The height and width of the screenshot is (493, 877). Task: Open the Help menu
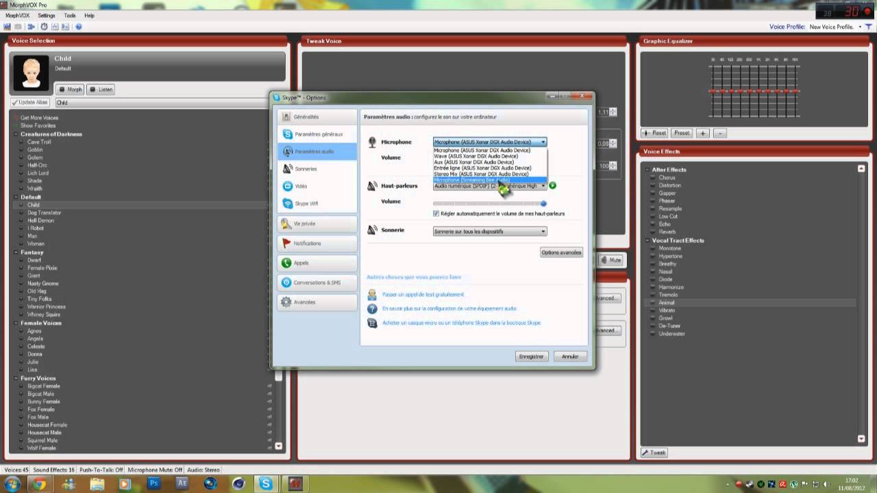(x=89, y=15)
